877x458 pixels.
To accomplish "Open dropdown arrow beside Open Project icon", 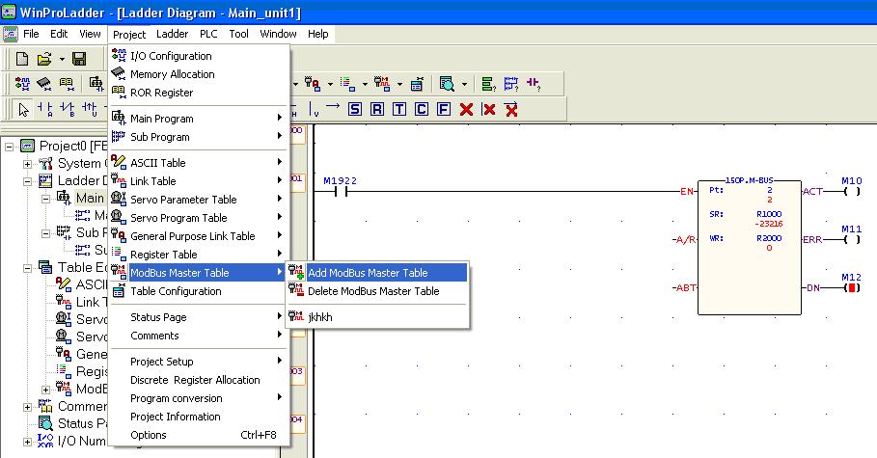I will (62, 59).
